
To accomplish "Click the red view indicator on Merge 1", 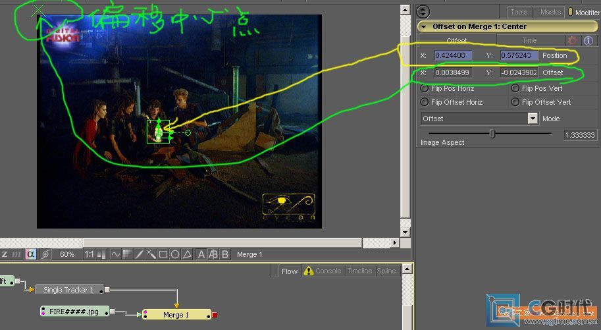I will (215, 315).
